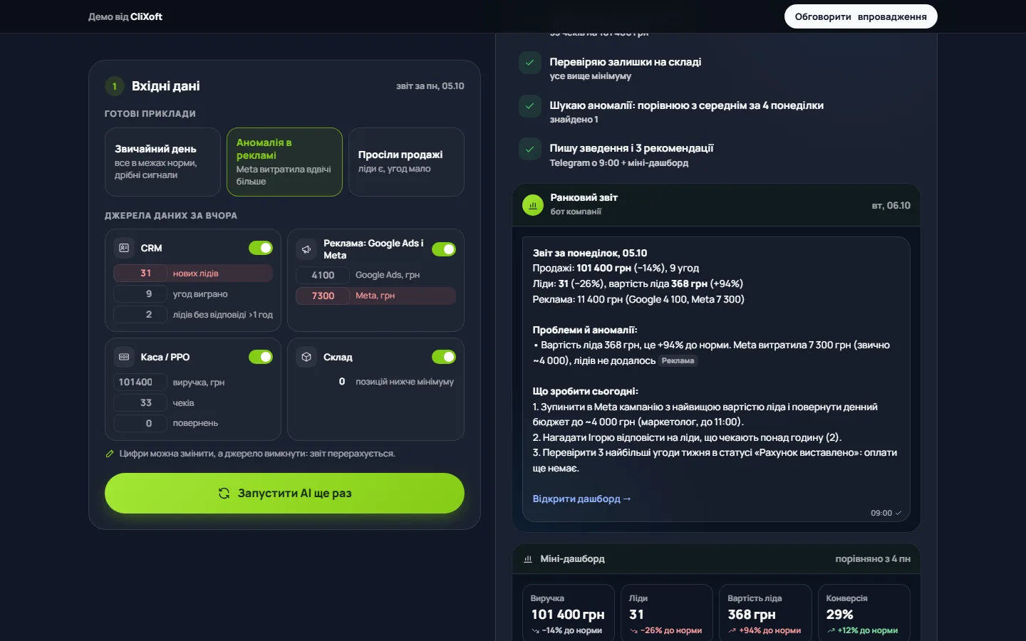Click the message read tick beside 09:00

[x=898, y=513]
